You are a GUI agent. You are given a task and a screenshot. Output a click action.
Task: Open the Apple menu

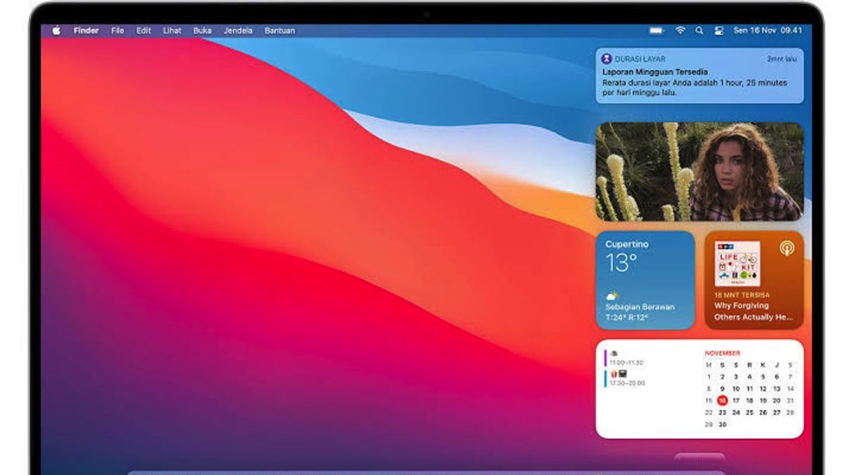(55, 30)
